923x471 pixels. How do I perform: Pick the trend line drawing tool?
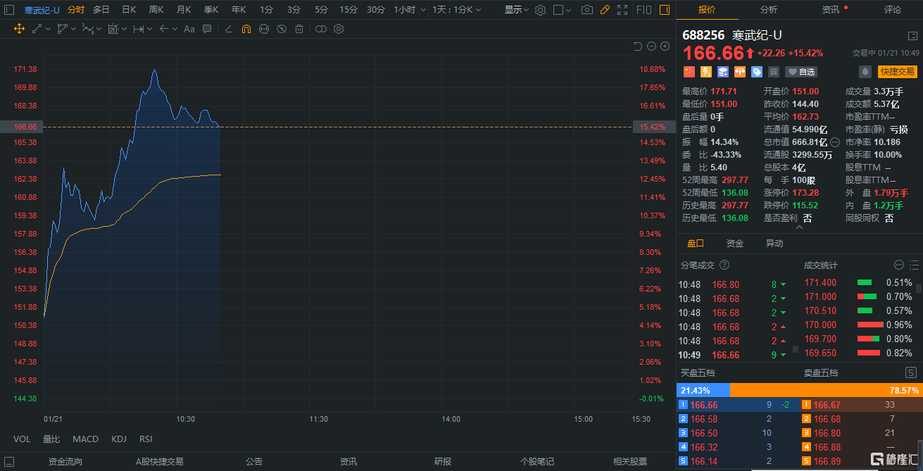tap(37, 29)
